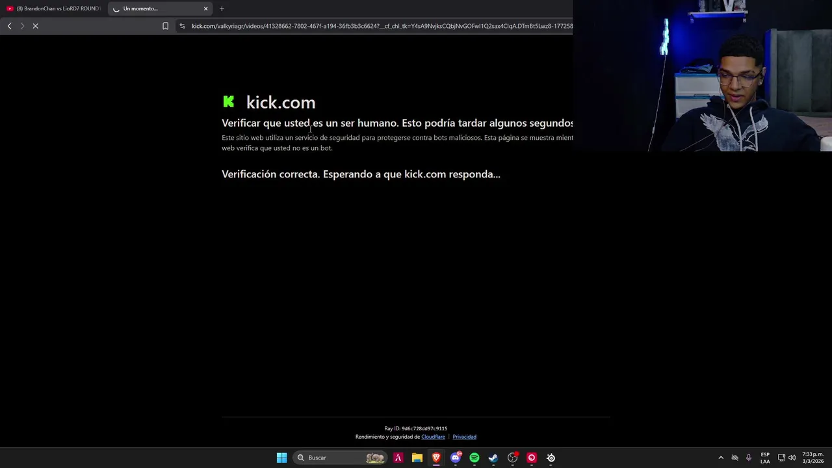
Task: Click the kick.com logo icon
Action: (x=229, y=101)
